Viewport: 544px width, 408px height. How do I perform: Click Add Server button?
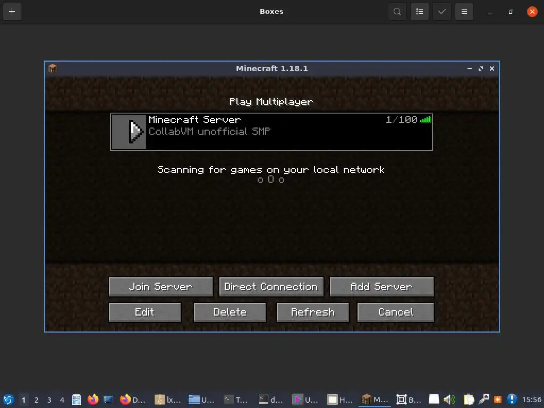coord(381,286)
